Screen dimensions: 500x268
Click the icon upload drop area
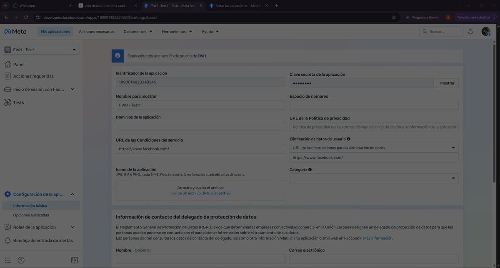coord(200,191)
